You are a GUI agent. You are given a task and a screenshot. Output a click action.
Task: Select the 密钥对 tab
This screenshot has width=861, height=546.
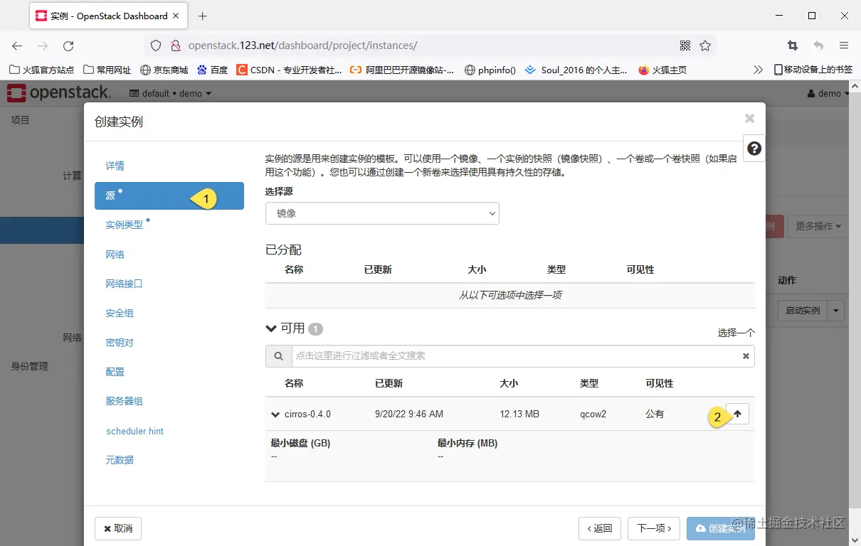pos(118,342)
